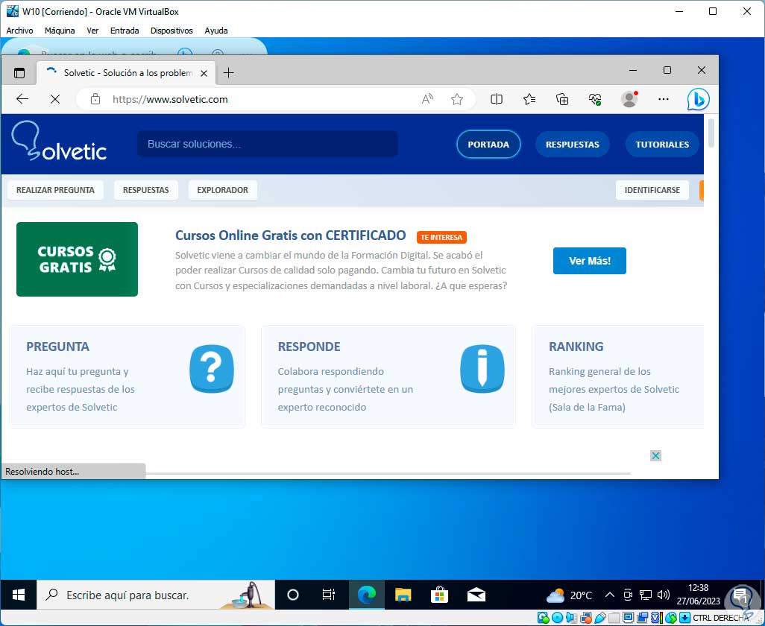
Task: Go back using the Edge back arrow
Action: tap(22, 99)
